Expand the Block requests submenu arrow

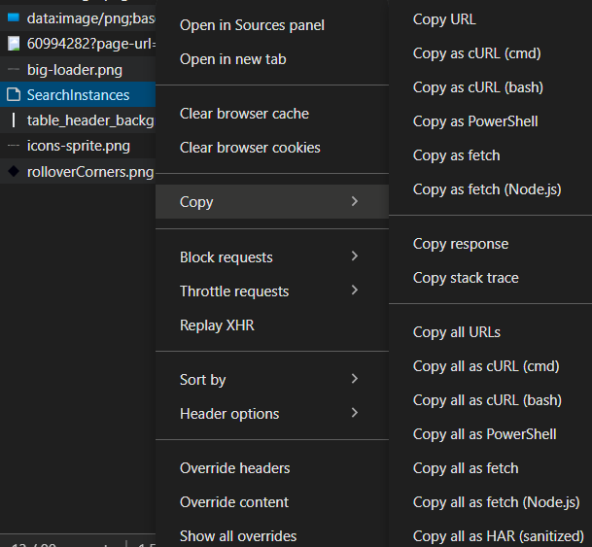click(x=355, y=256)
